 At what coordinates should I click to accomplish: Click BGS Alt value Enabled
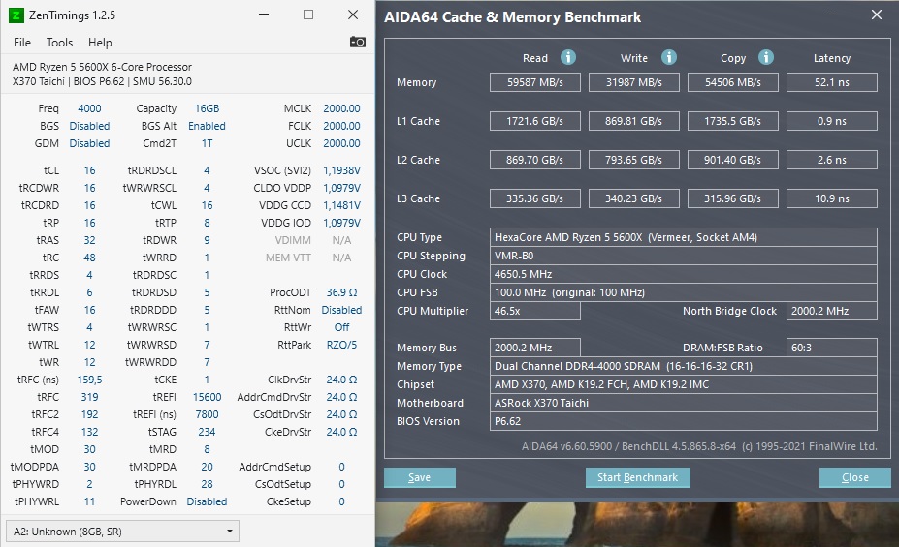(207, 126)
